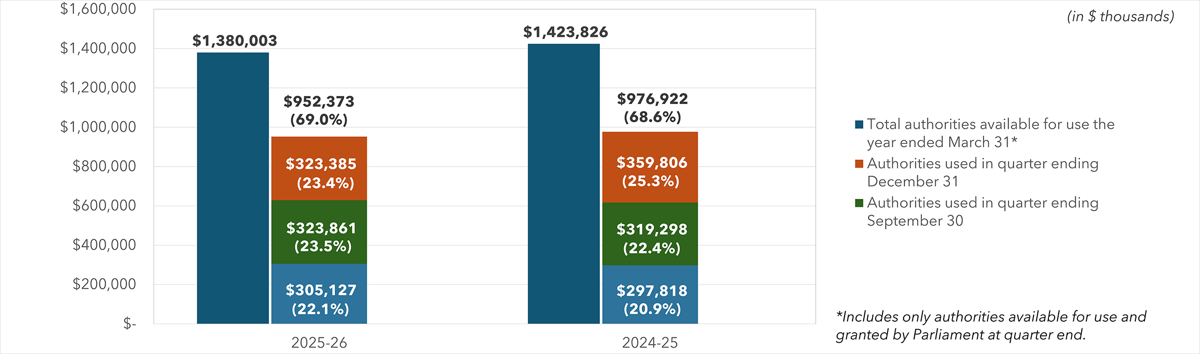This screenshot has width=1200, height=354.
Task: Click the "(in $ thousands)" note
Action: [1120, 17]
